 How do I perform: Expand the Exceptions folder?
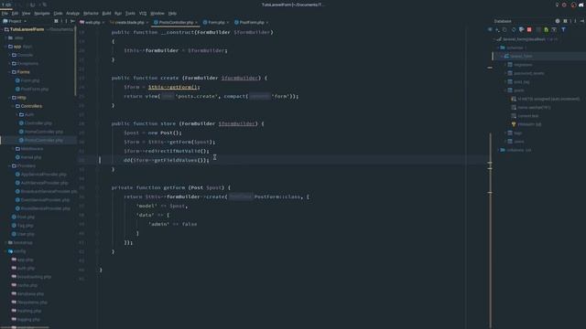[x=10, y=63]
